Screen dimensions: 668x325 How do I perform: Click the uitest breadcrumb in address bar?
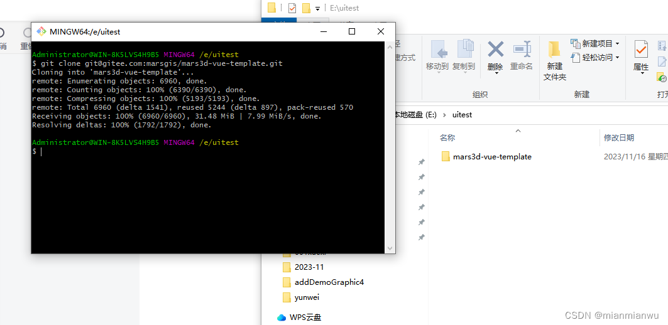pos(463,115)
